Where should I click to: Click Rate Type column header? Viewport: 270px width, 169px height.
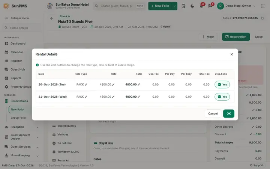[81, 74]
